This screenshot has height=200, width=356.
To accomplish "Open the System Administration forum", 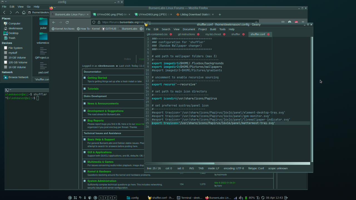I will click(102, 181).
